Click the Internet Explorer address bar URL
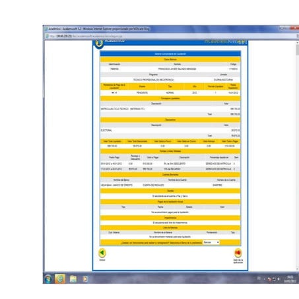 (86, 36)
